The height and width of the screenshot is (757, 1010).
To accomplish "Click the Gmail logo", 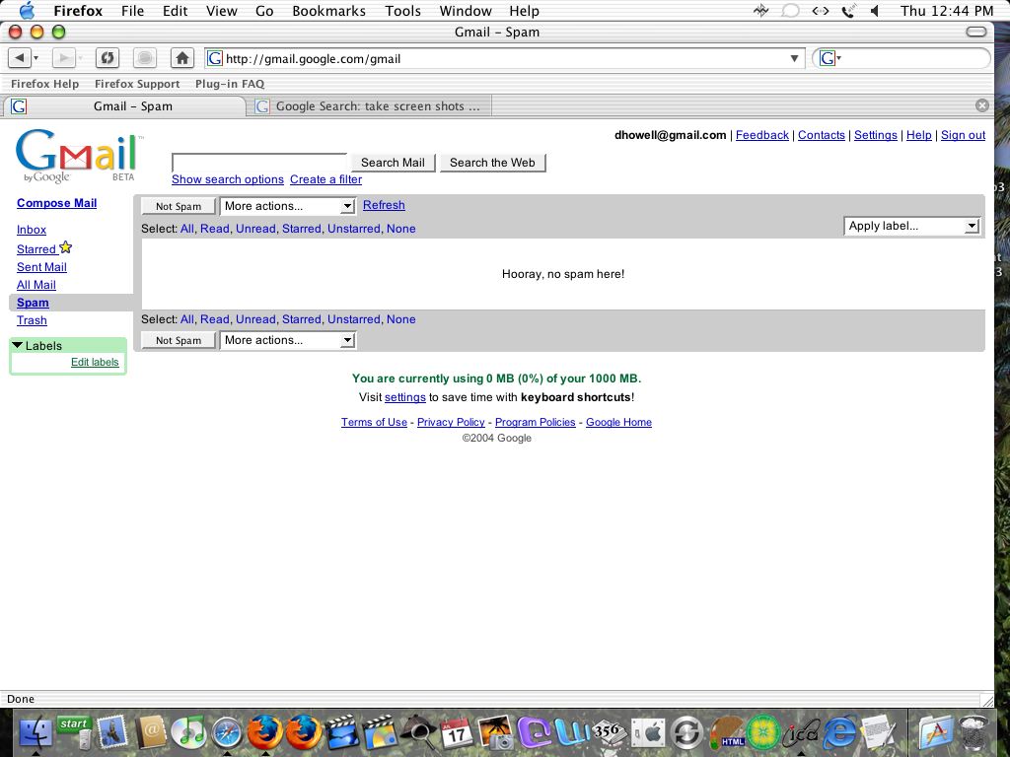I will pos(77,156).
